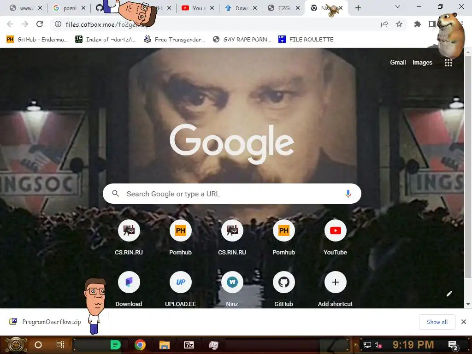This screenshot has height=354, width=472.
Task: Open the UPLOAD.EE shortcut tile
Action: pyautogui.click(x=180, y=289)
